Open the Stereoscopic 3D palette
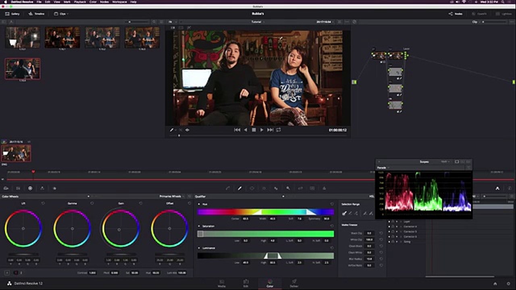Image resolution: width=516 pixels, height=290 pixels. point(312,188)
